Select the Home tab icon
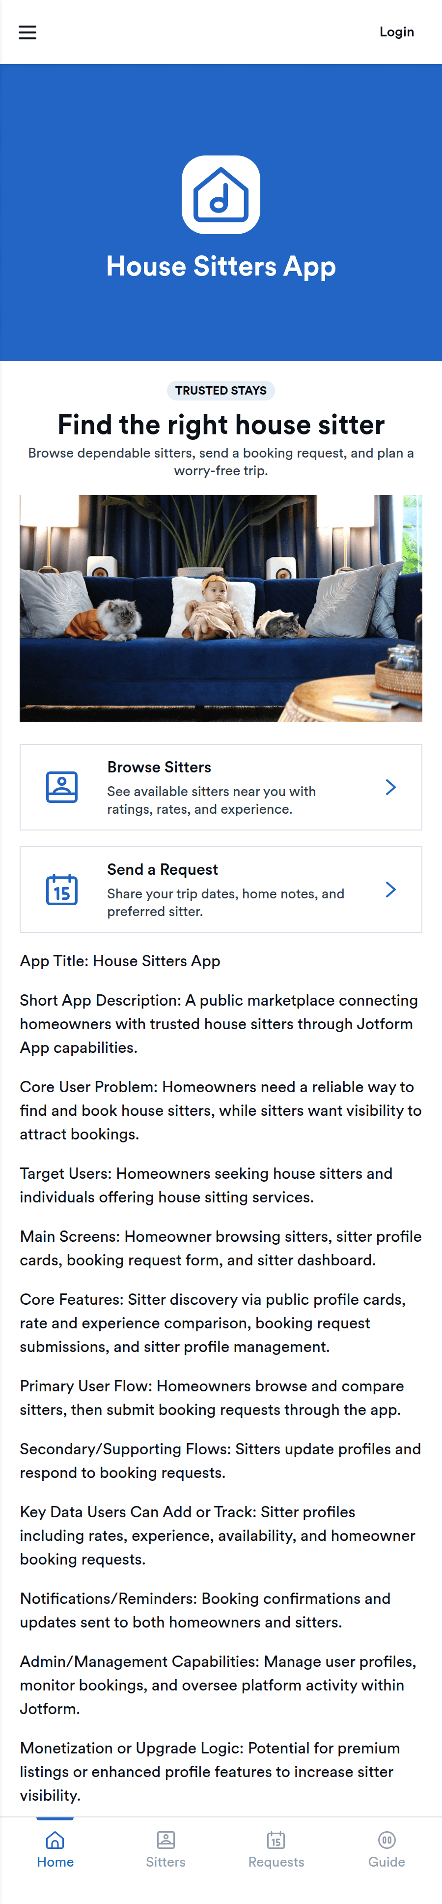The image size is (442, 1904). click(x=55, y=1839)
